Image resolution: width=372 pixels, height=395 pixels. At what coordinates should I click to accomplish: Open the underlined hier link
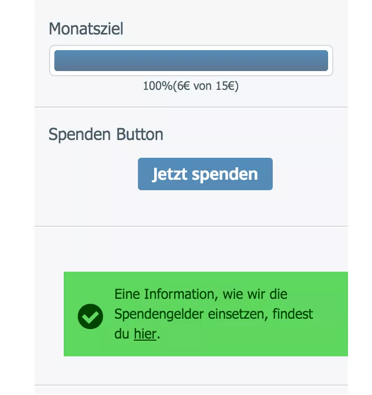[x=145, y=334]
